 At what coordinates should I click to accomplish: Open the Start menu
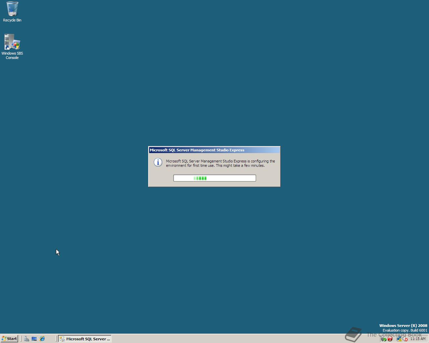tap(9, 339)
